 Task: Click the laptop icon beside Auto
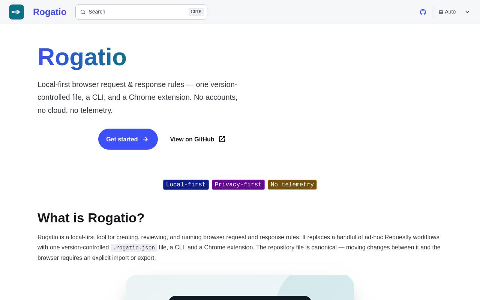click(441, 12)
